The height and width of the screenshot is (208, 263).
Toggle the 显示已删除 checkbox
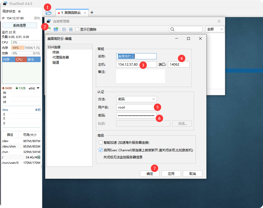point(77,29)
